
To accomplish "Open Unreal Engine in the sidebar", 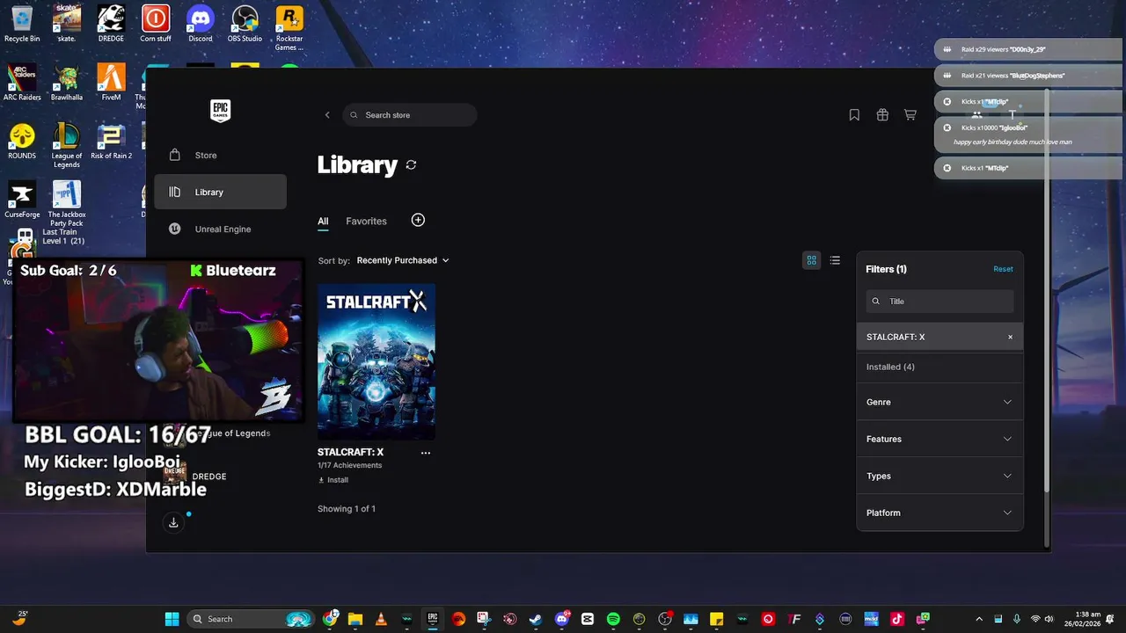I will [220, 229].
